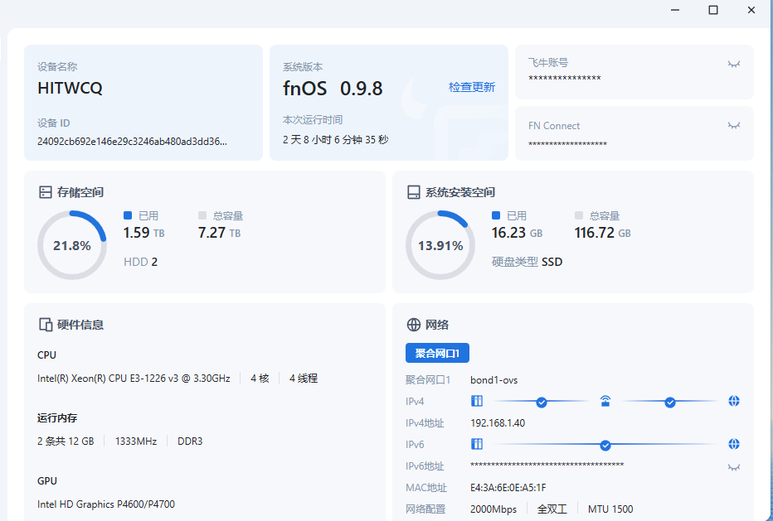Click the IPv4 address 192.168.1.40
The image size is (773, 521).
(x=498, y=423)
